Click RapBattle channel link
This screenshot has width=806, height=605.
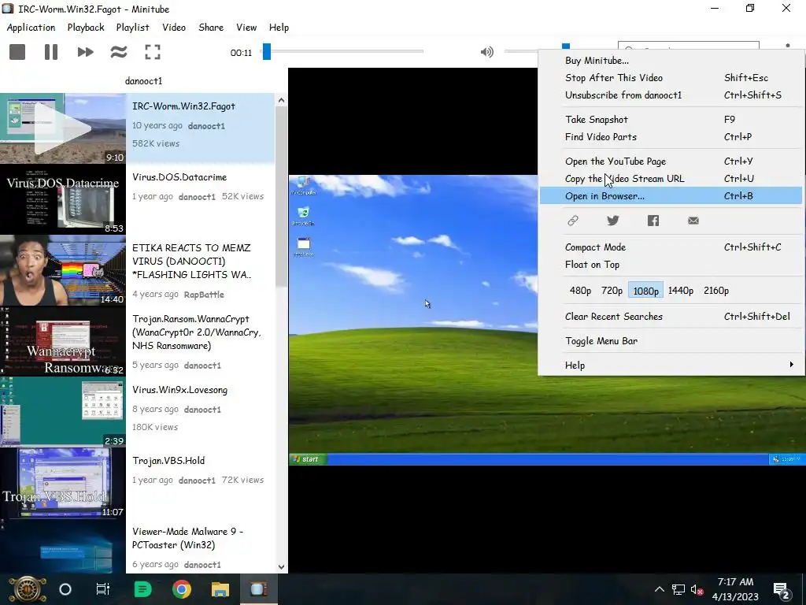[x=204, y=295]
